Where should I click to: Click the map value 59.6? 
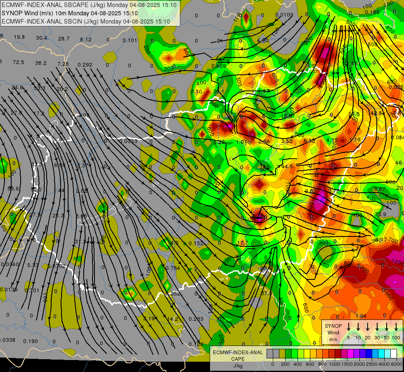pos(13,189)
